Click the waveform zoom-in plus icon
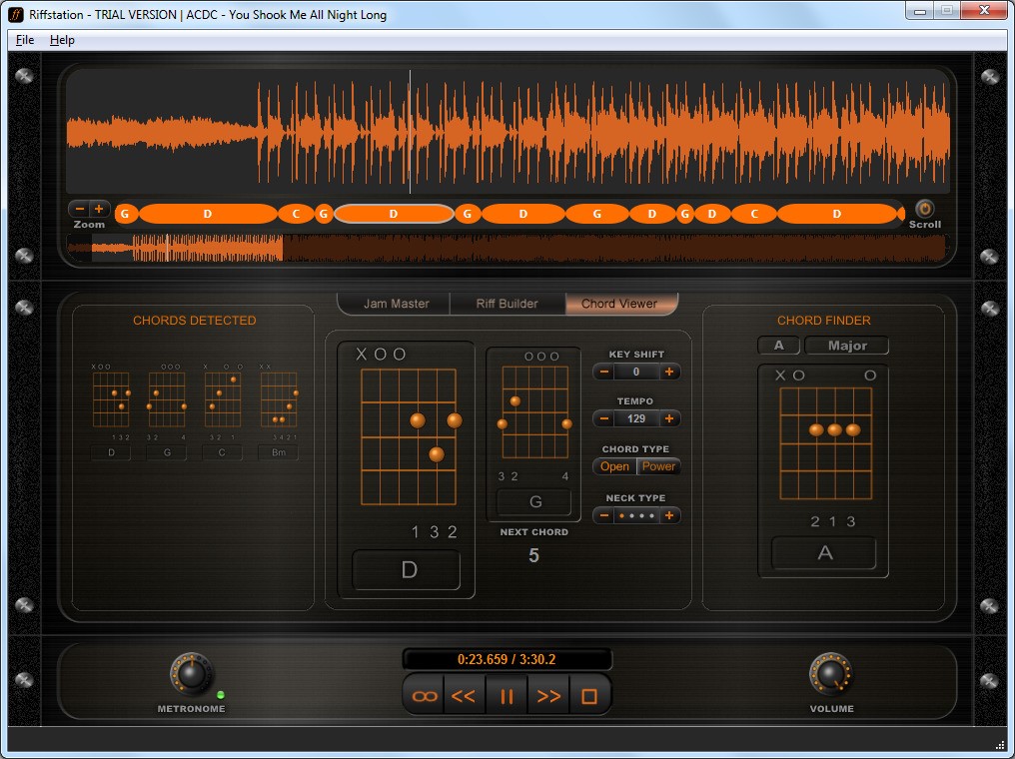Screen dimensions: 1015x759 [99, 209]
